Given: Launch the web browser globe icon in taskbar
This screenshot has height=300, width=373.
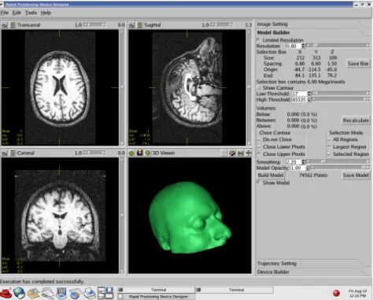Looking at the screenshot, I should [x=20, y=293].
